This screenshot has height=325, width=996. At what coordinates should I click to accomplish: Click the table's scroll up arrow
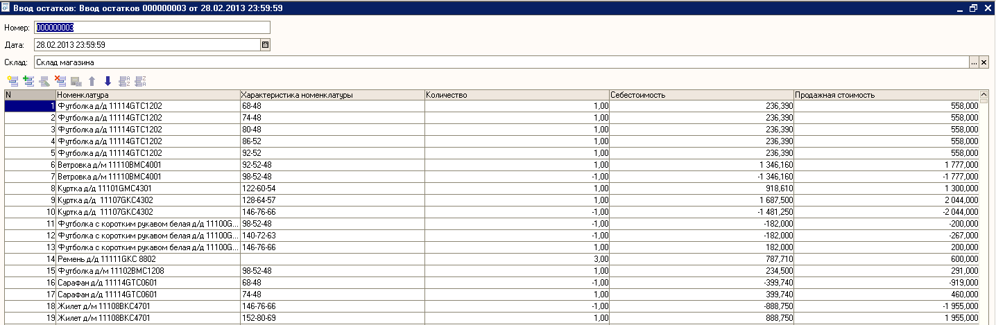984,95
